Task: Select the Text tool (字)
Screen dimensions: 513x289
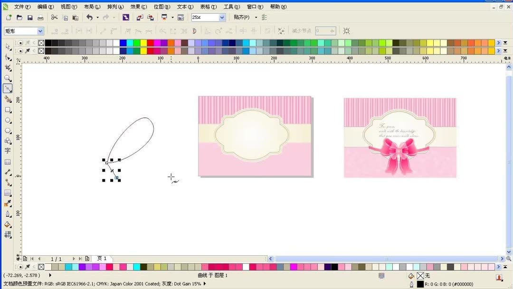Action: [x=8, y=151]
